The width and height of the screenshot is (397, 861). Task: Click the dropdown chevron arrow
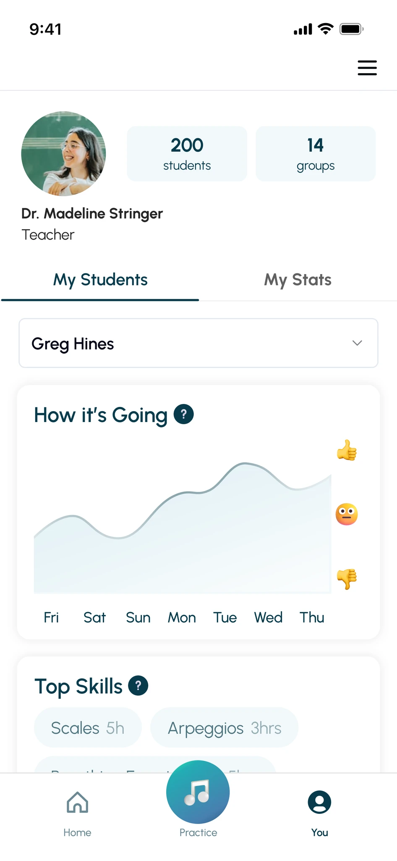click(357, 343)
